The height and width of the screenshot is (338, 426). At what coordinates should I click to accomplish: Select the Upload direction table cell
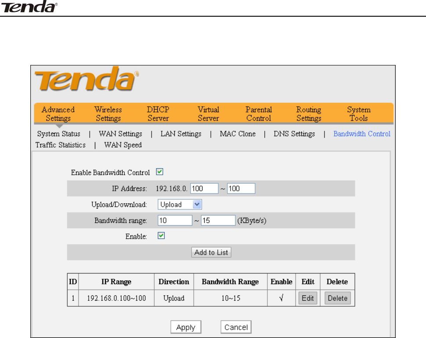[174, 298]
